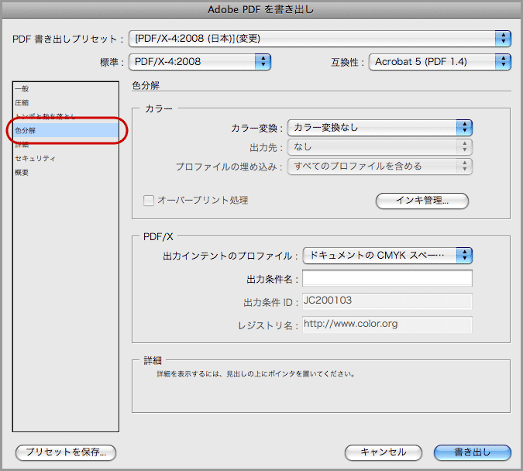Toggle the オーバープリント処理 checkbox

(150, 201)
